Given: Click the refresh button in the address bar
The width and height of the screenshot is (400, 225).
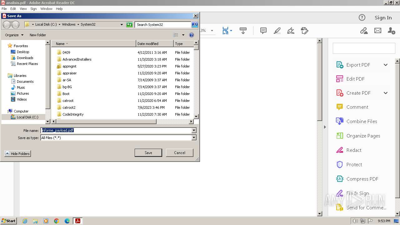Looking at the screenshot, I should pos(129,24).
